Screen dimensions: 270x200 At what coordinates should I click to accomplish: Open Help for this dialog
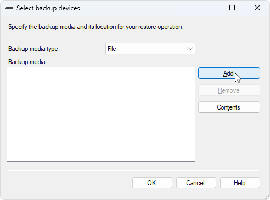pos(240,183)
